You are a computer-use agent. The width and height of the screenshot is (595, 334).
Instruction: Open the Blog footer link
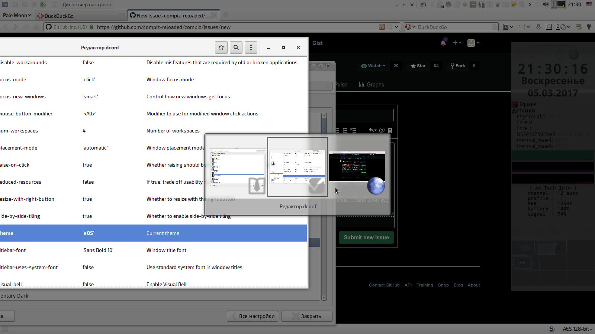pos(458,285)
